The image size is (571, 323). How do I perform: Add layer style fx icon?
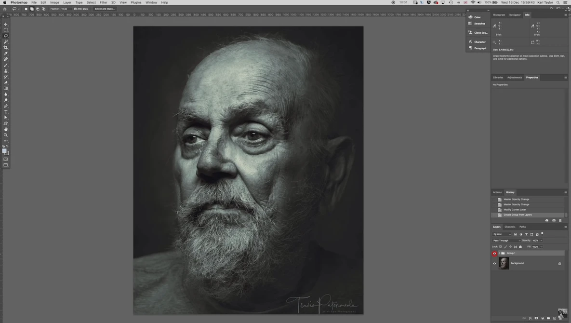pyautogui.click(x=530, y=318)
